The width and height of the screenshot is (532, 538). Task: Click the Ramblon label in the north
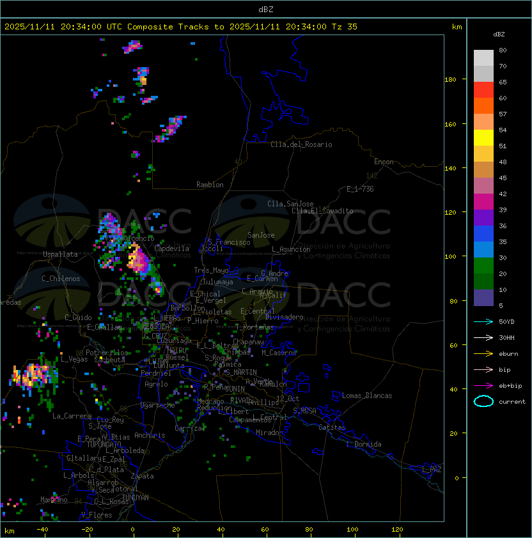210,185
